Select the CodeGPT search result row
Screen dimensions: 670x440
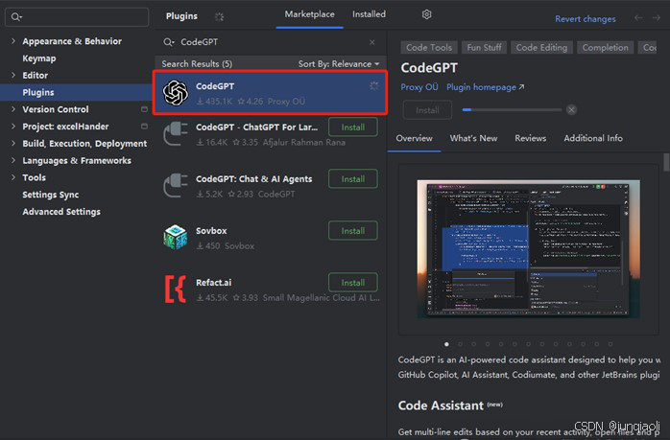coord(270,93)
